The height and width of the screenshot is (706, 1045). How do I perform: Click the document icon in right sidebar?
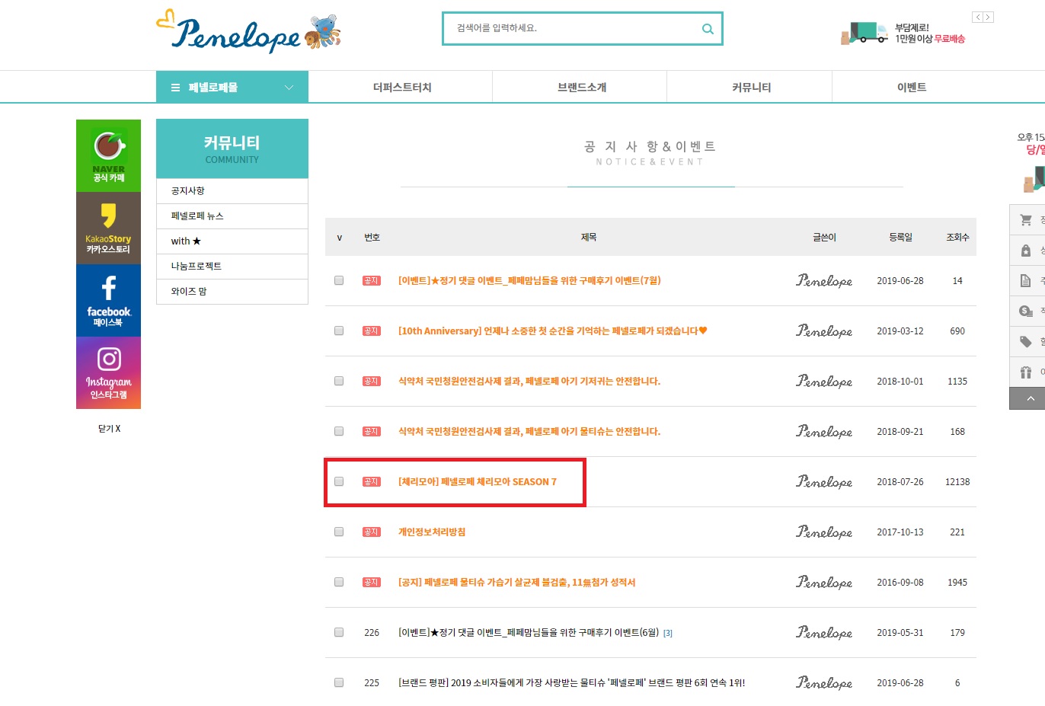[1026, 281]
